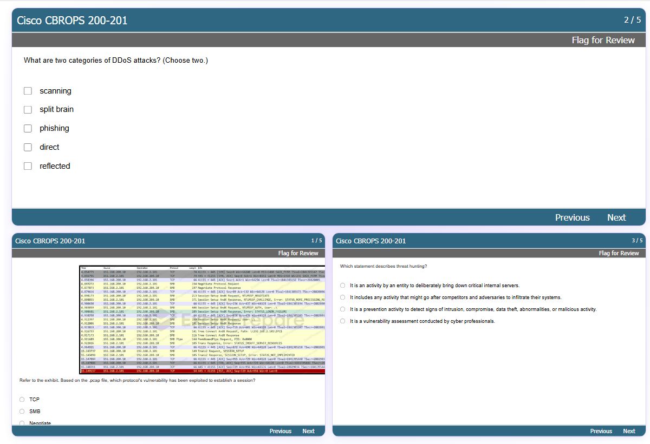
Task: Select radio 'vulnerability assessment conducted by cyber professionals'
Action: (x=342, y=321)
